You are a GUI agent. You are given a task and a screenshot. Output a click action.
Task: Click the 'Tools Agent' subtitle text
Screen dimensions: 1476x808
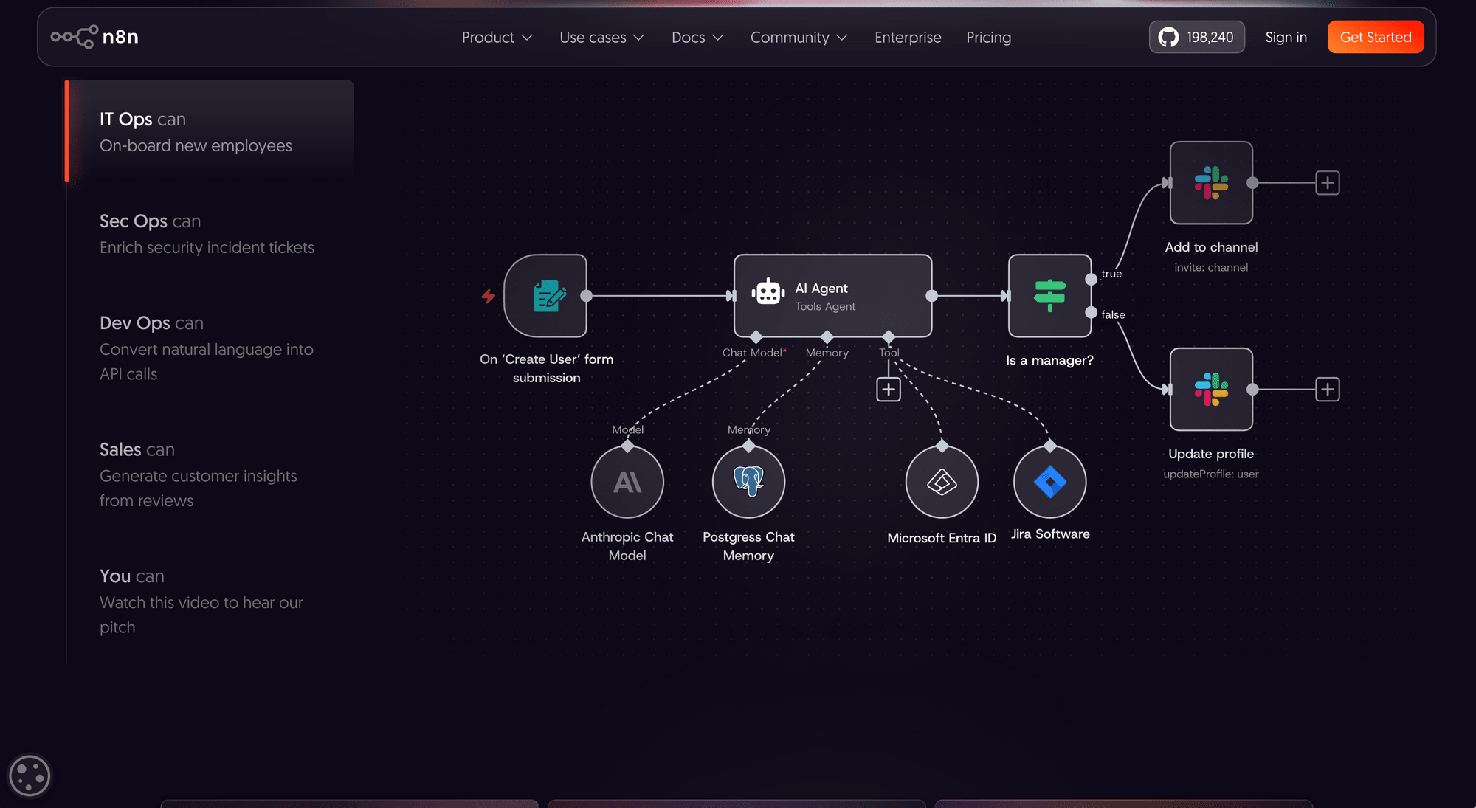(x=825, y=306)
